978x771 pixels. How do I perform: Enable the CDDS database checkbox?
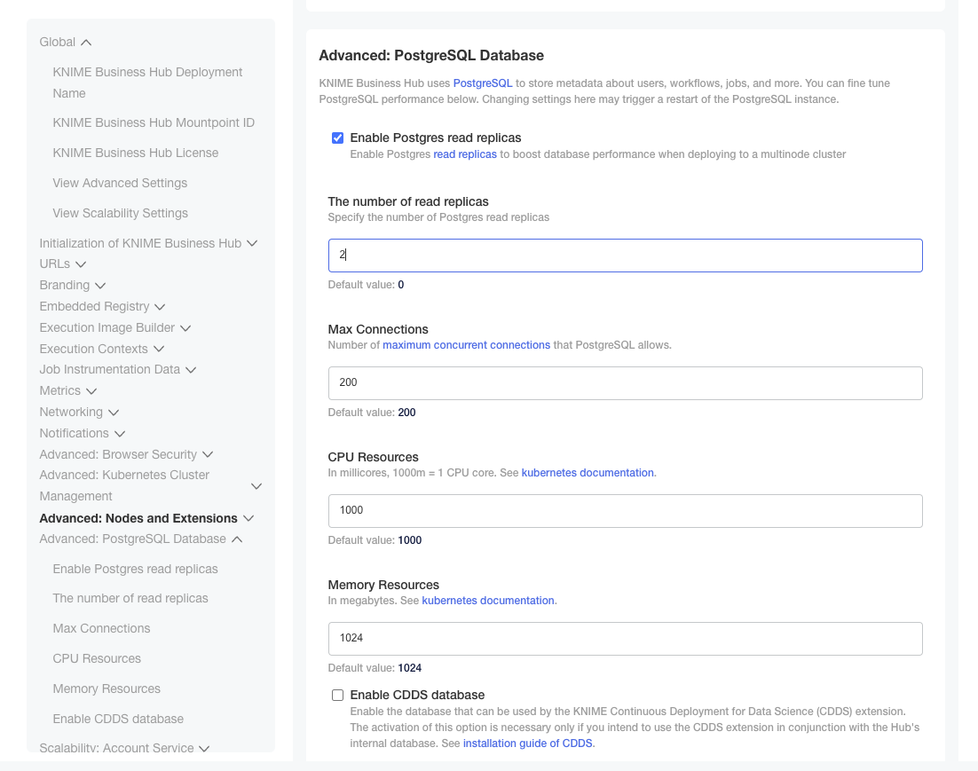pos(337,695)
